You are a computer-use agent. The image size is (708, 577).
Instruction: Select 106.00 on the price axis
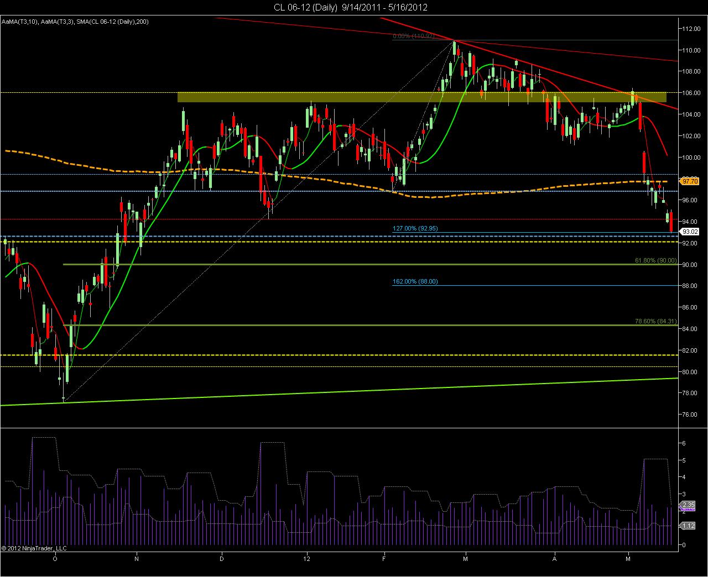pyautogui.click(x=690, y=93)
